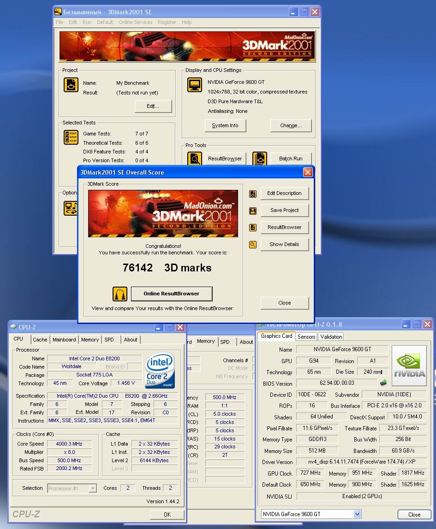Click the NVIDIA logo in GPU-Z
This screenshot has width=436, height=529.
point(409,366)
